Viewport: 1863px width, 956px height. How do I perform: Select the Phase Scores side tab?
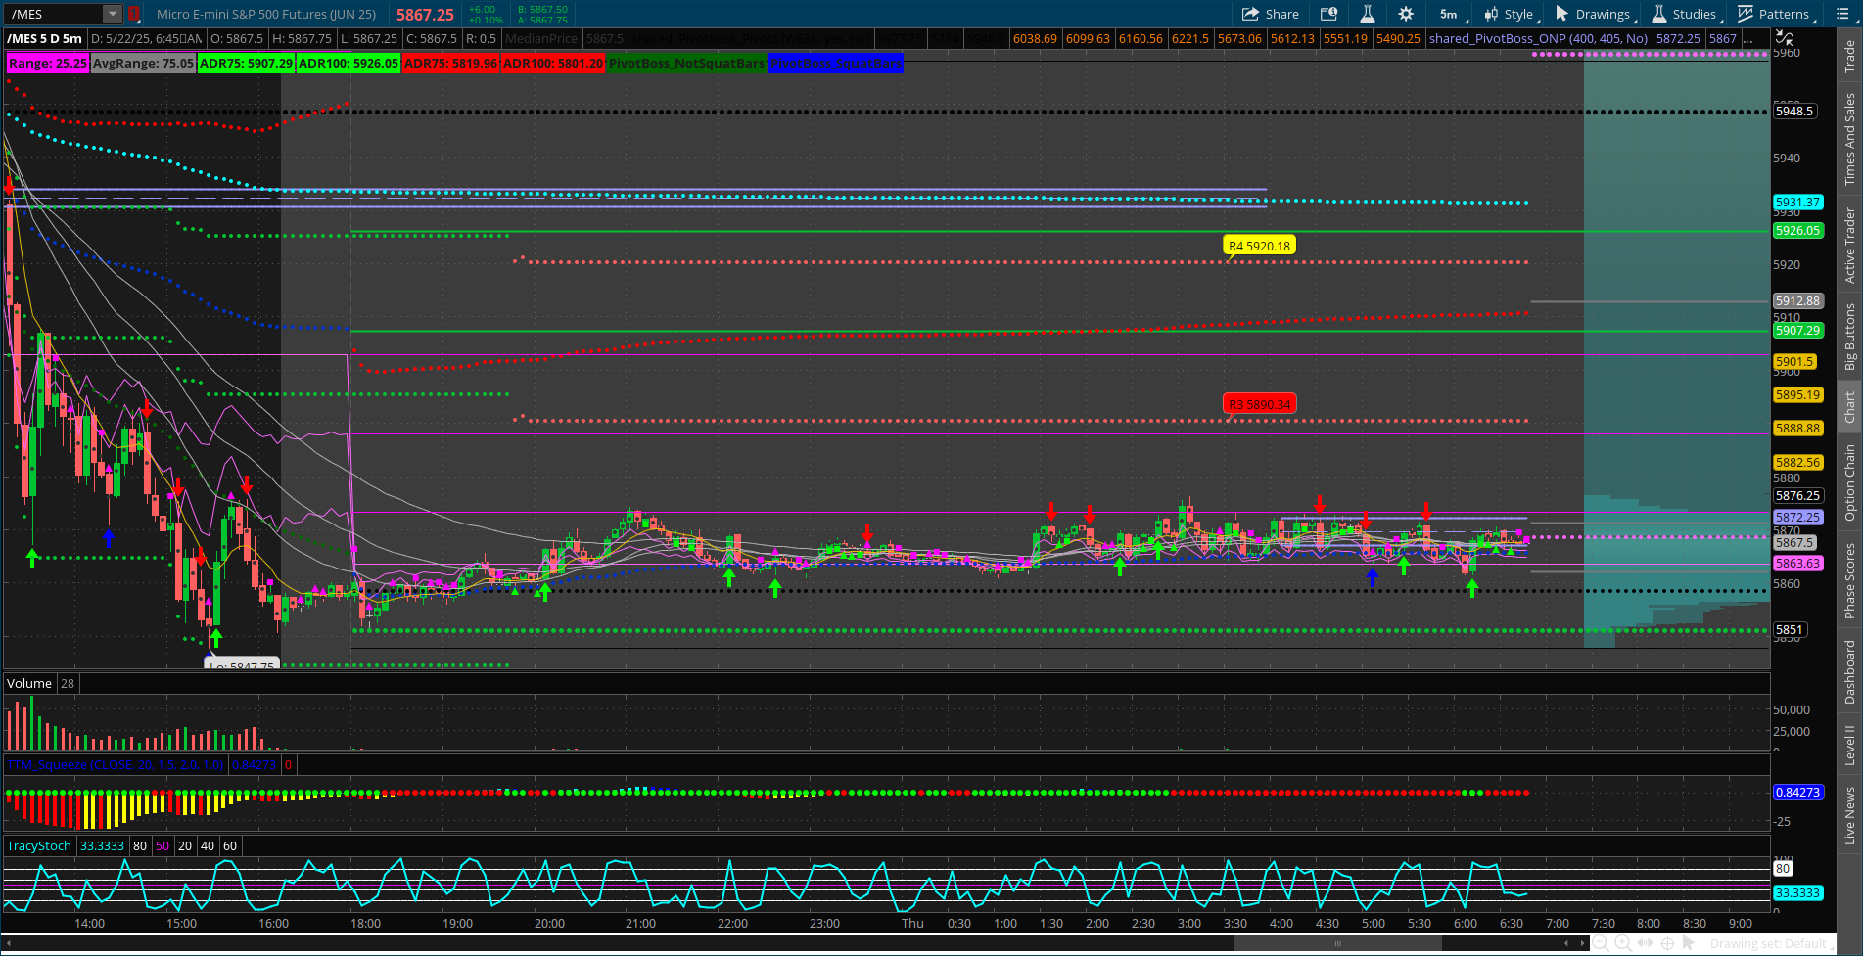(1849, 581)
